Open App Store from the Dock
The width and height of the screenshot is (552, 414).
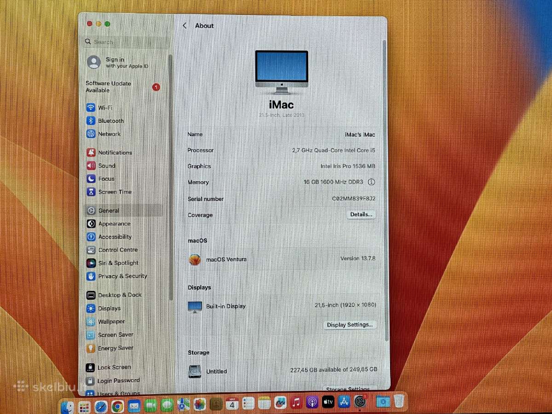(344, 402)
